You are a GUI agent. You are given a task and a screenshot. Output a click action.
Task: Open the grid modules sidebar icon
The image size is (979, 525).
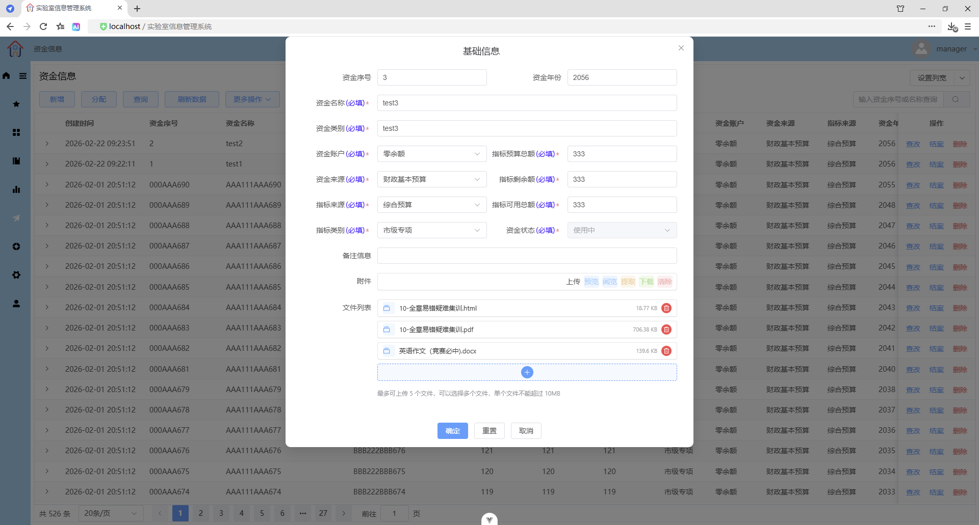(16, 132)
